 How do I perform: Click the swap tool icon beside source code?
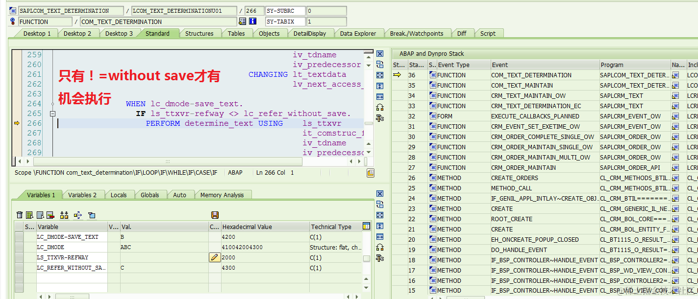[x=380, y=65]
